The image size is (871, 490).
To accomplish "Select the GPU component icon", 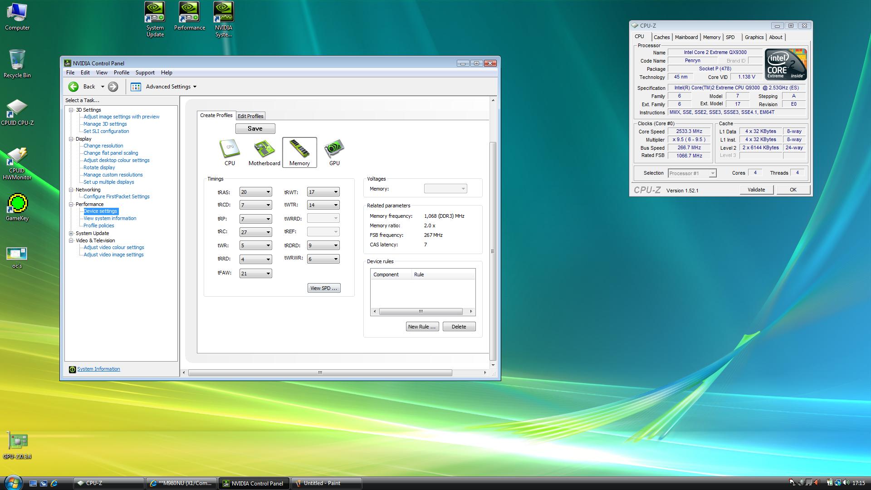I will (x=334, y=152).
